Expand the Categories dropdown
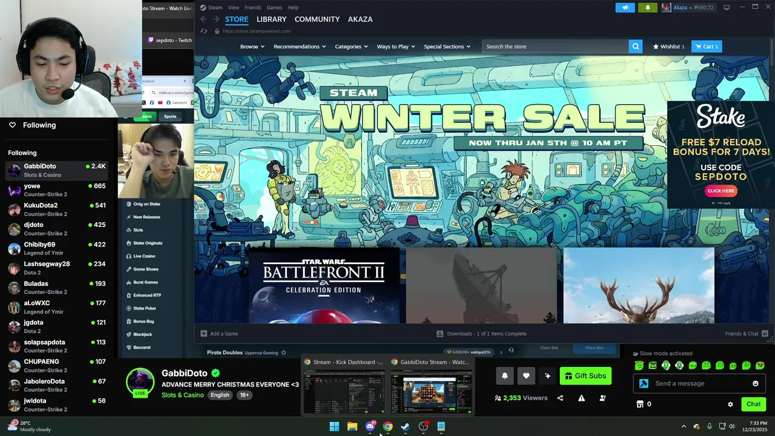 pos(351,46)
